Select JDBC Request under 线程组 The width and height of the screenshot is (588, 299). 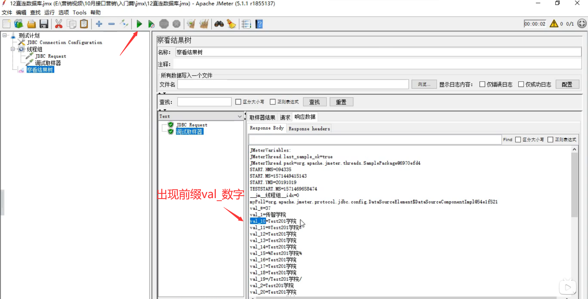click(51, 56)
